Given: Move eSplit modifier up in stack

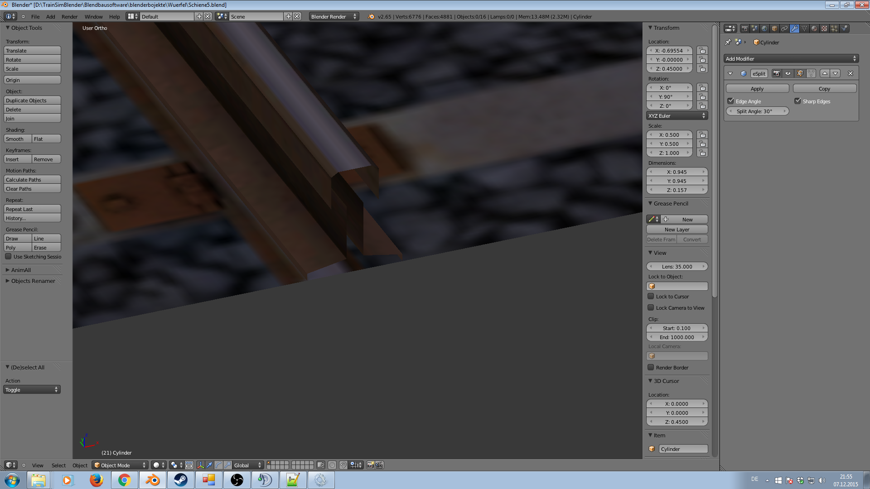Looking at the screenshot, I should click(x=825, y=73).
